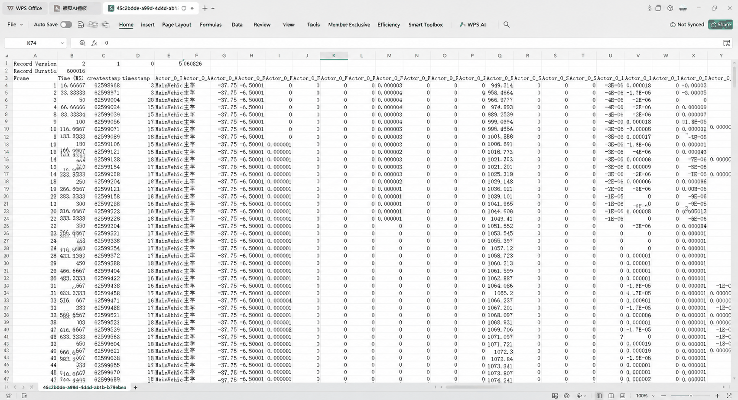Open the View ribbon tab
Screen dimensions: 738x400
289,25
